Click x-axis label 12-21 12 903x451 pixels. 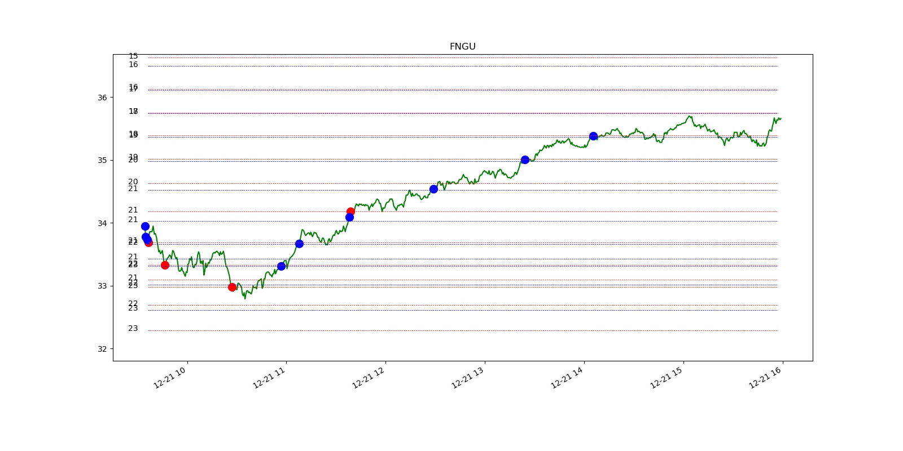(369, 378)
